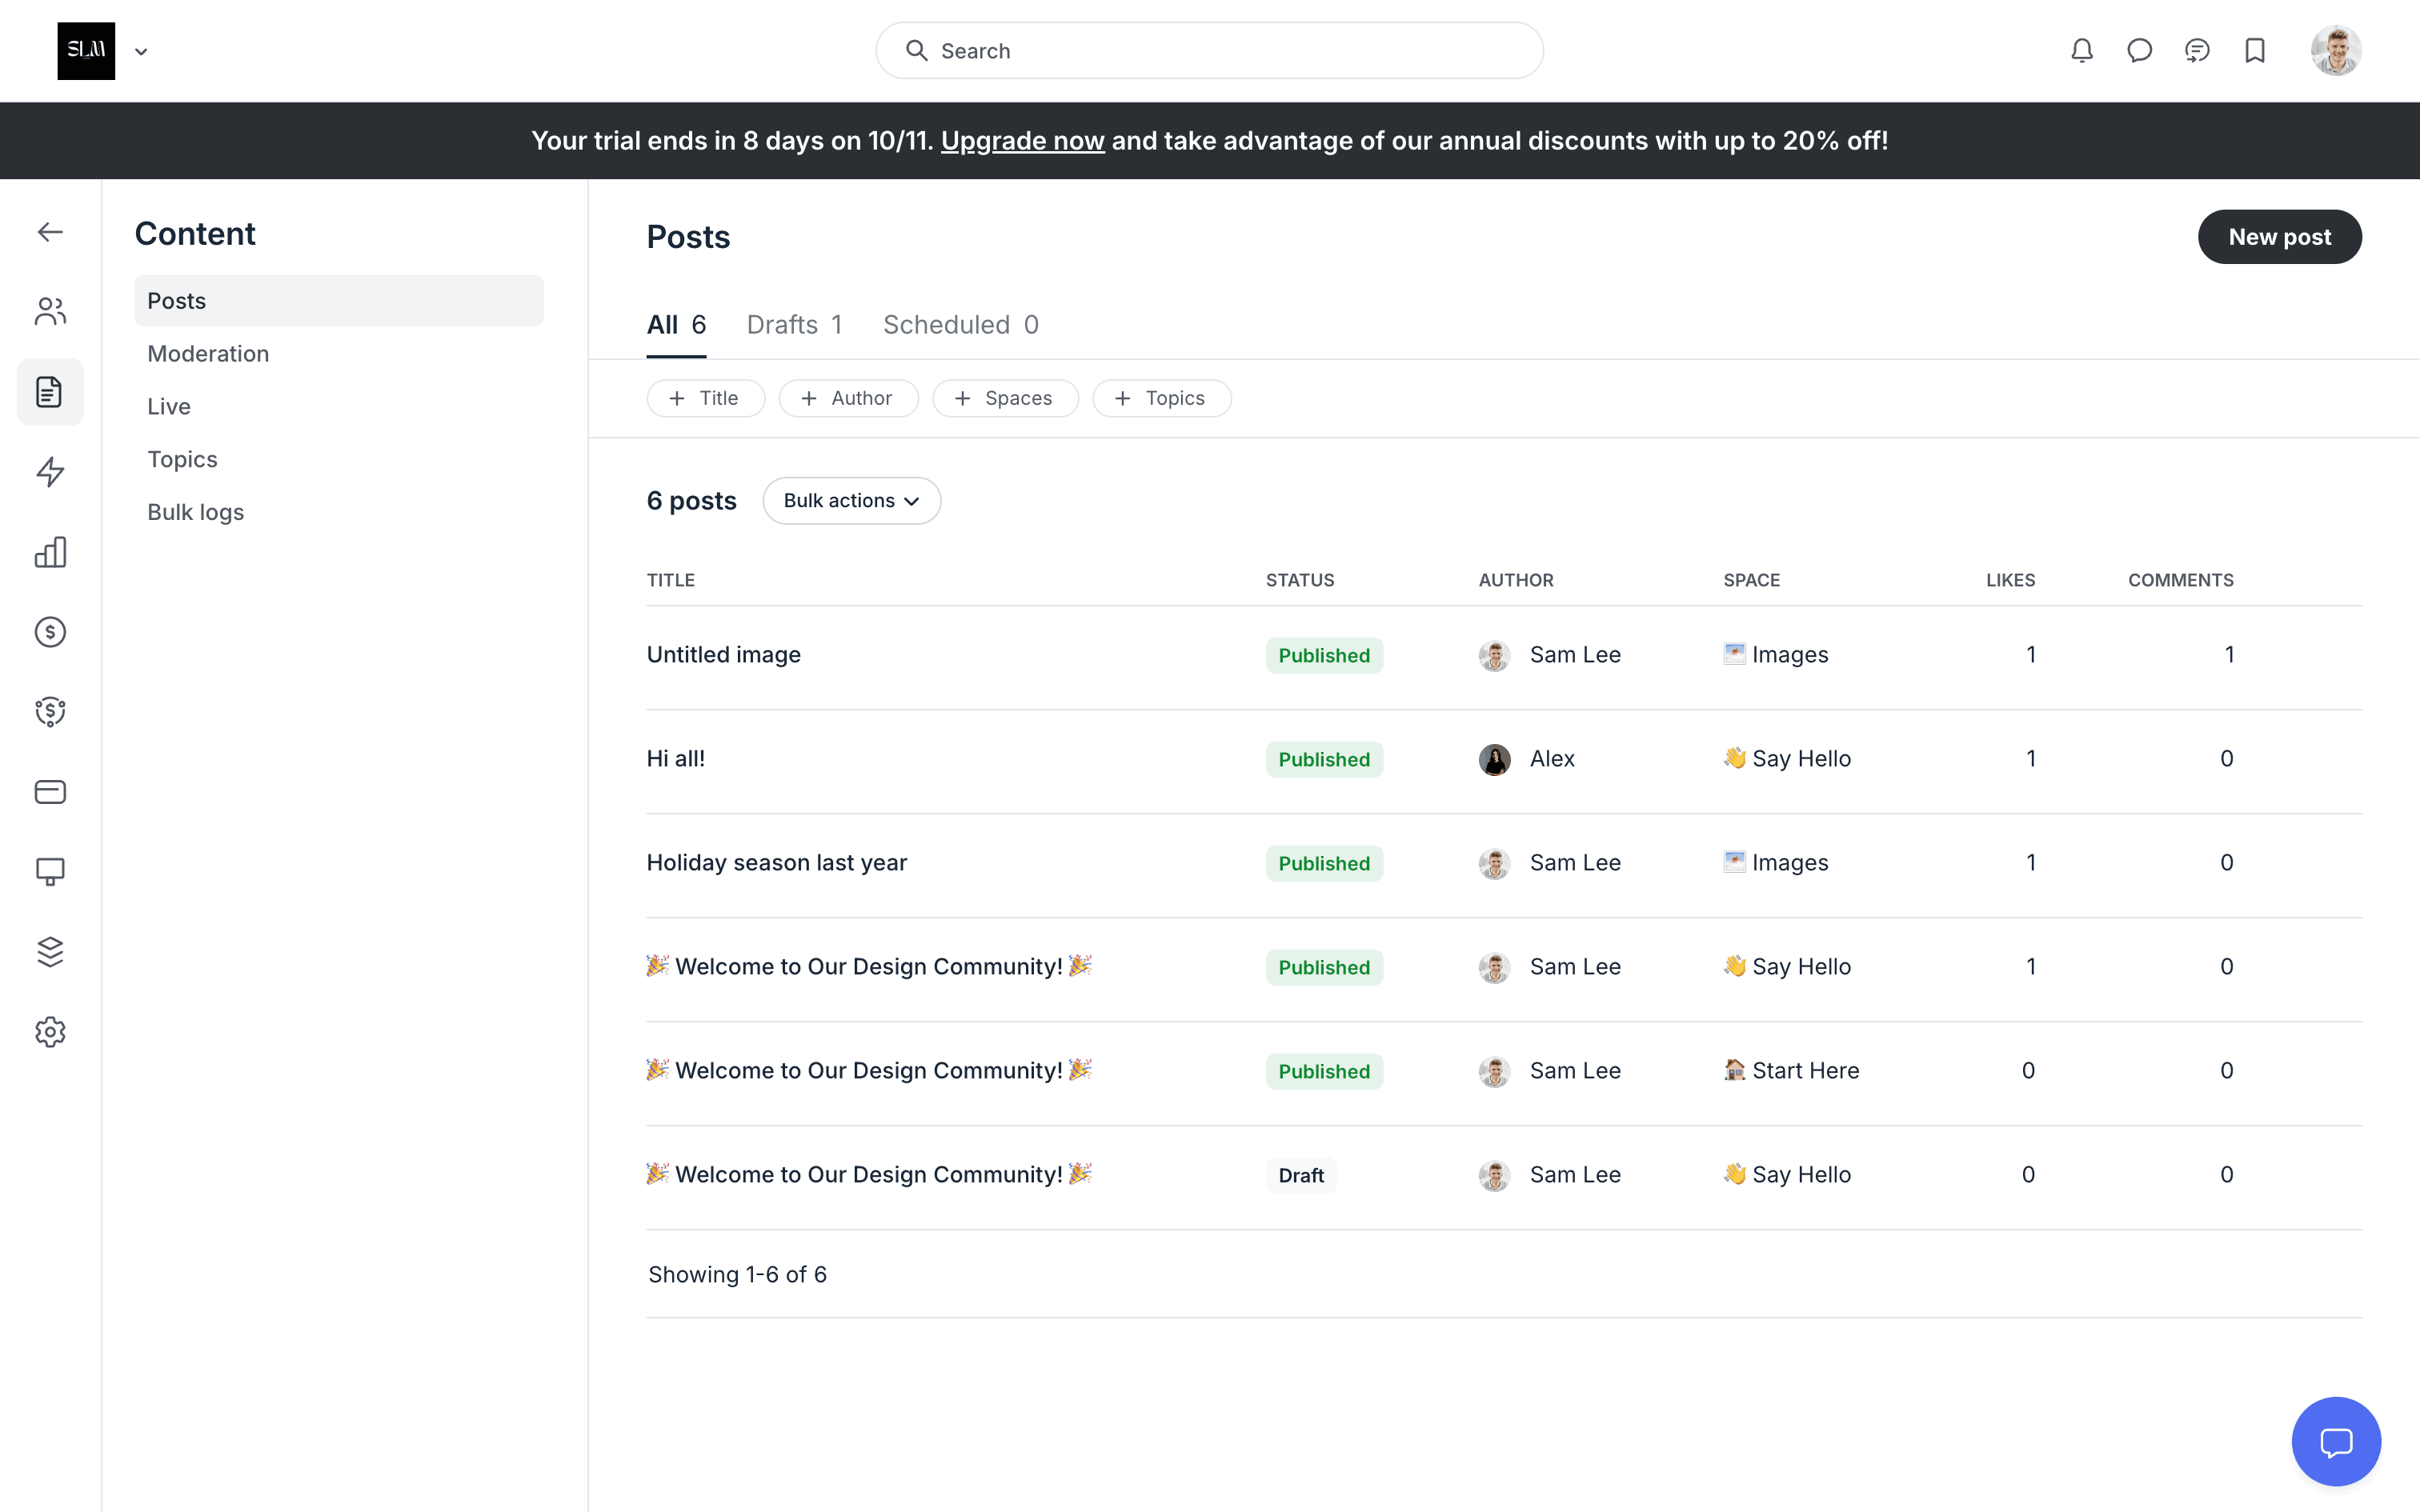The height and width of the screenshot is (1512, 2420).
Task: Click the back arrow icon
Action: tap(50, 232)
